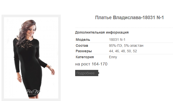Select the model number 18031 N-1 value
Viewport: 173px width, 101px height.
click(117, 40)
